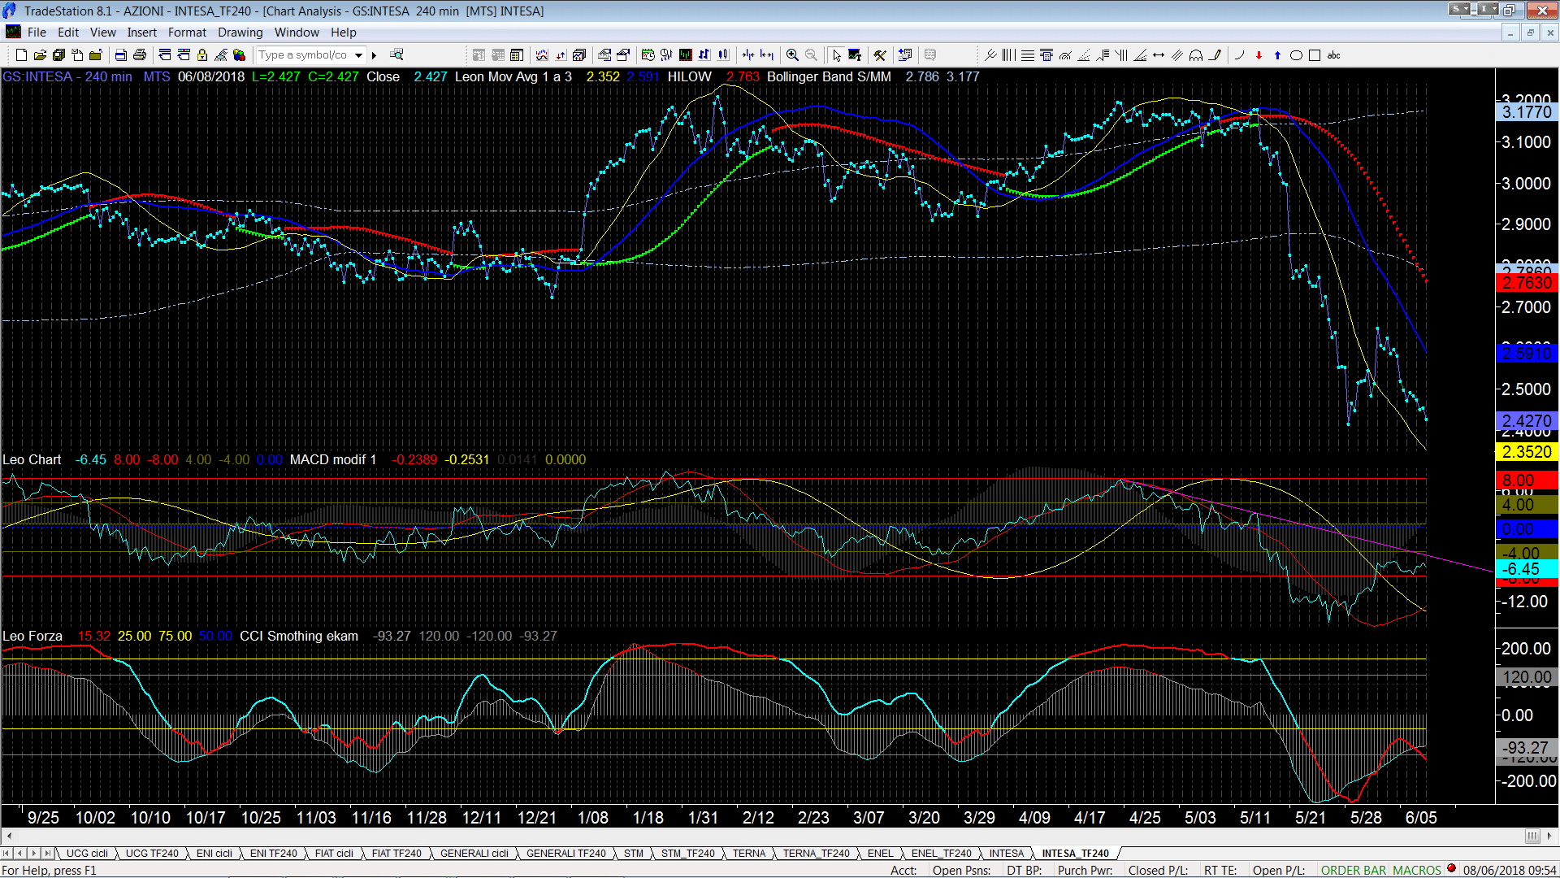Open a workspace with the folder icon
1560x878 pixels.
40,55
